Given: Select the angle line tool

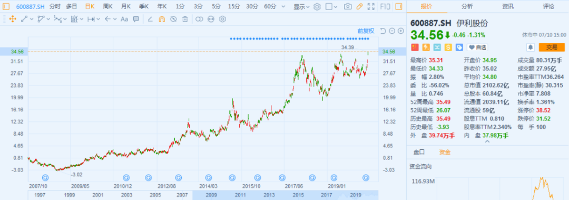Looking at the screenshot, I should click(x=150, y=19).
